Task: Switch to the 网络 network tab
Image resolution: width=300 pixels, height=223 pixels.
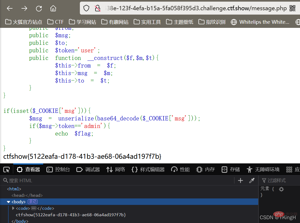Action: click(x=115, y=170)
